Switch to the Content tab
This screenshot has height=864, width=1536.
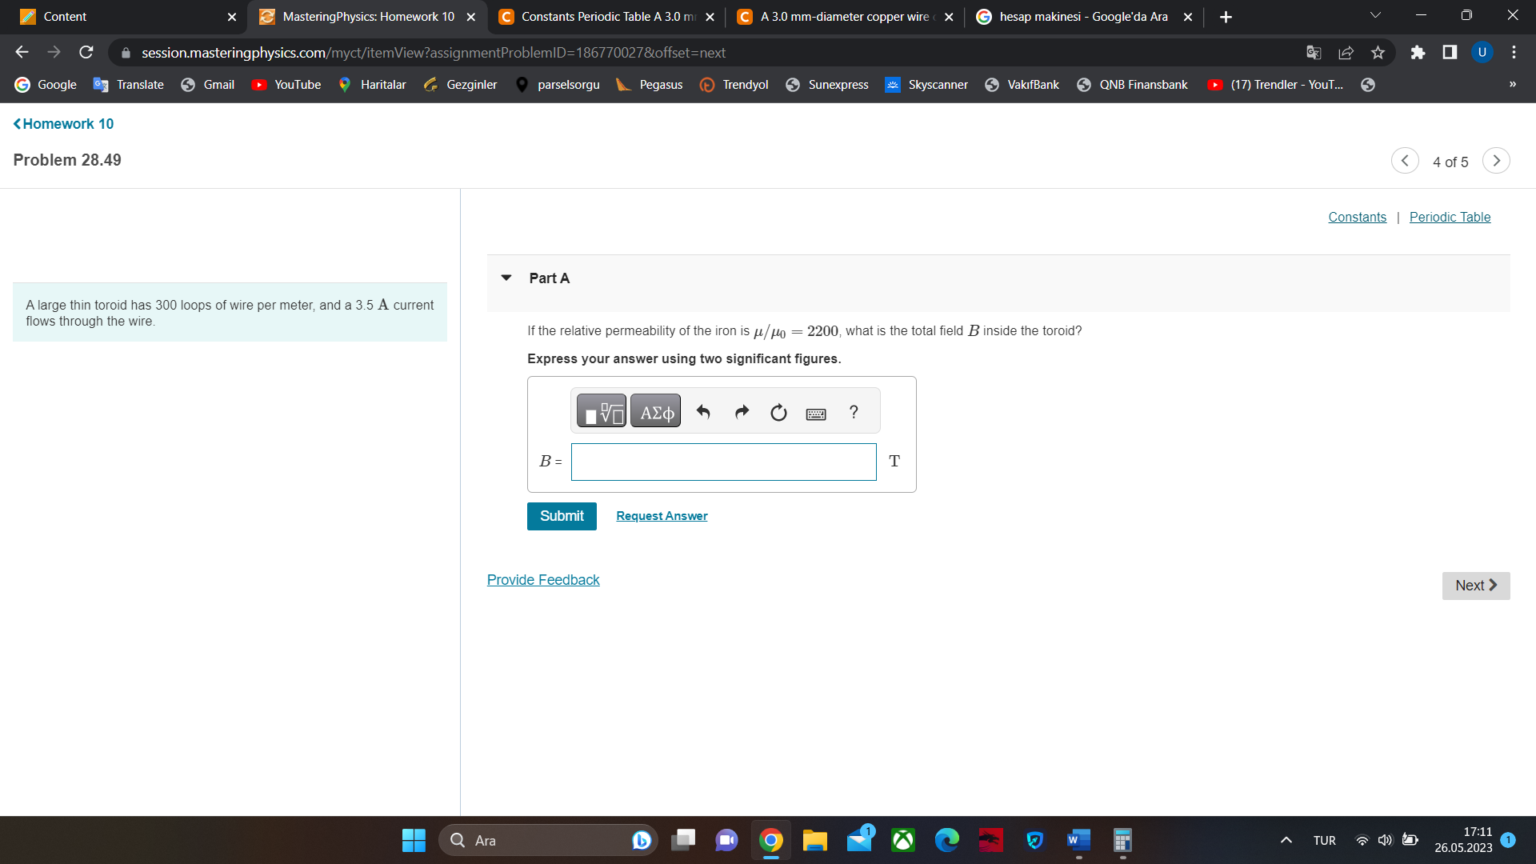pos(120,17)
